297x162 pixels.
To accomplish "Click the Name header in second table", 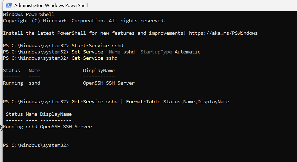I will (x=31, y=114).
